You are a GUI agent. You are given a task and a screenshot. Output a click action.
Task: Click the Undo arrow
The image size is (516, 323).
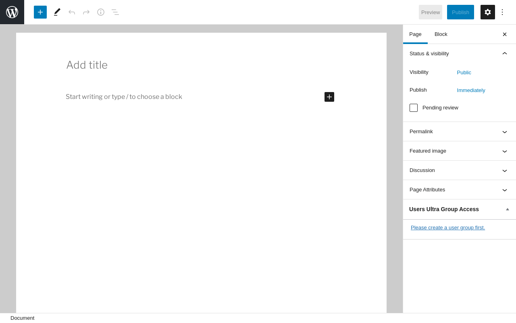[72, 12]
